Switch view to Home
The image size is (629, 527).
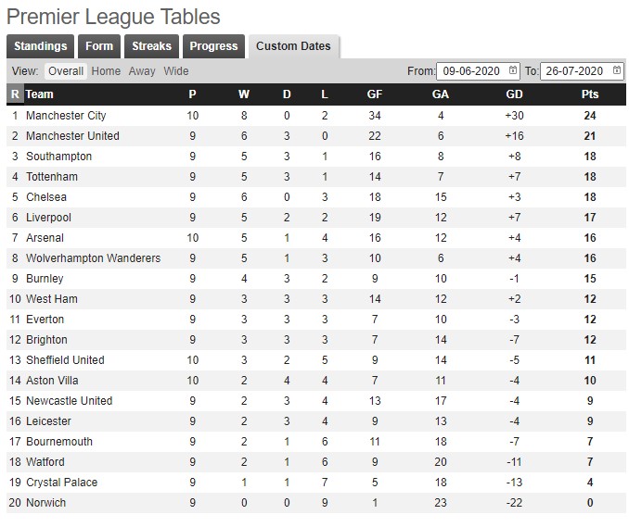[106, 71]
